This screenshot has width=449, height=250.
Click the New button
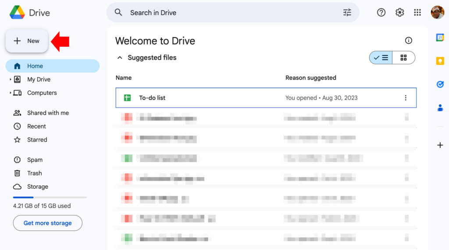[27, 41]
